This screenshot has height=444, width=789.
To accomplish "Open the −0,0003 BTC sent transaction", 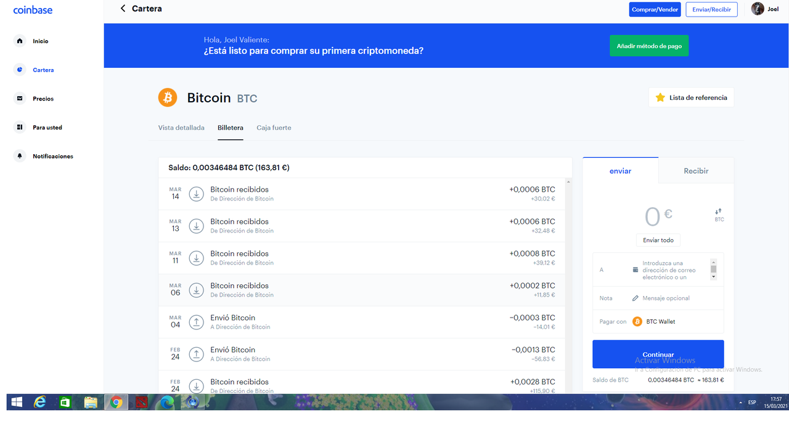I will click(x=362, y=322).
